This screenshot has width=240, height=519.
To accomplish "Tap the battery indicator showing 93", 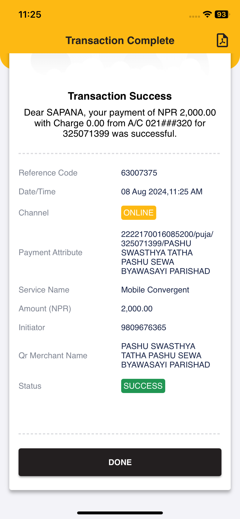I will (x=222, y=14).
